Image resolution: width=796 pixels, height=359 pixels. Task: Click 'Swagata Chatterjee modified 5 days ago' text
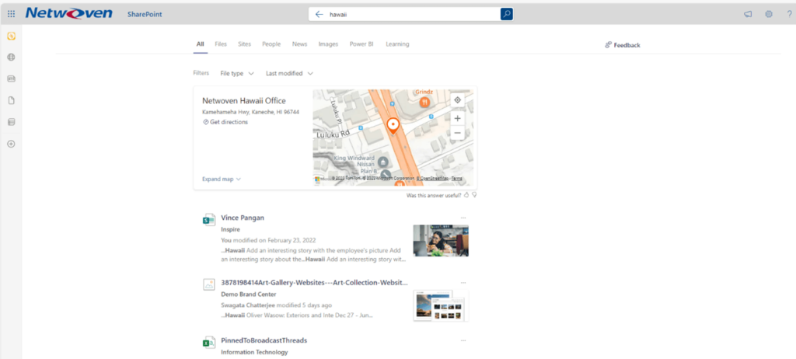(x=277, y=305)
